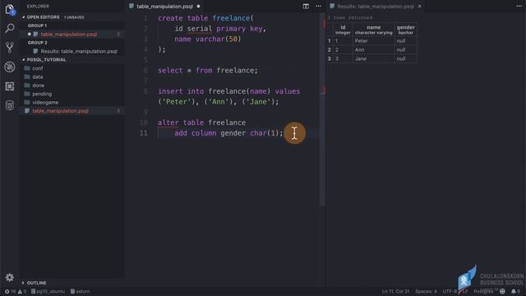Viewport: 526px width, 296px height.
Task: Close the Results: table_manipulation.psql tab
Action: click(419, 7)
